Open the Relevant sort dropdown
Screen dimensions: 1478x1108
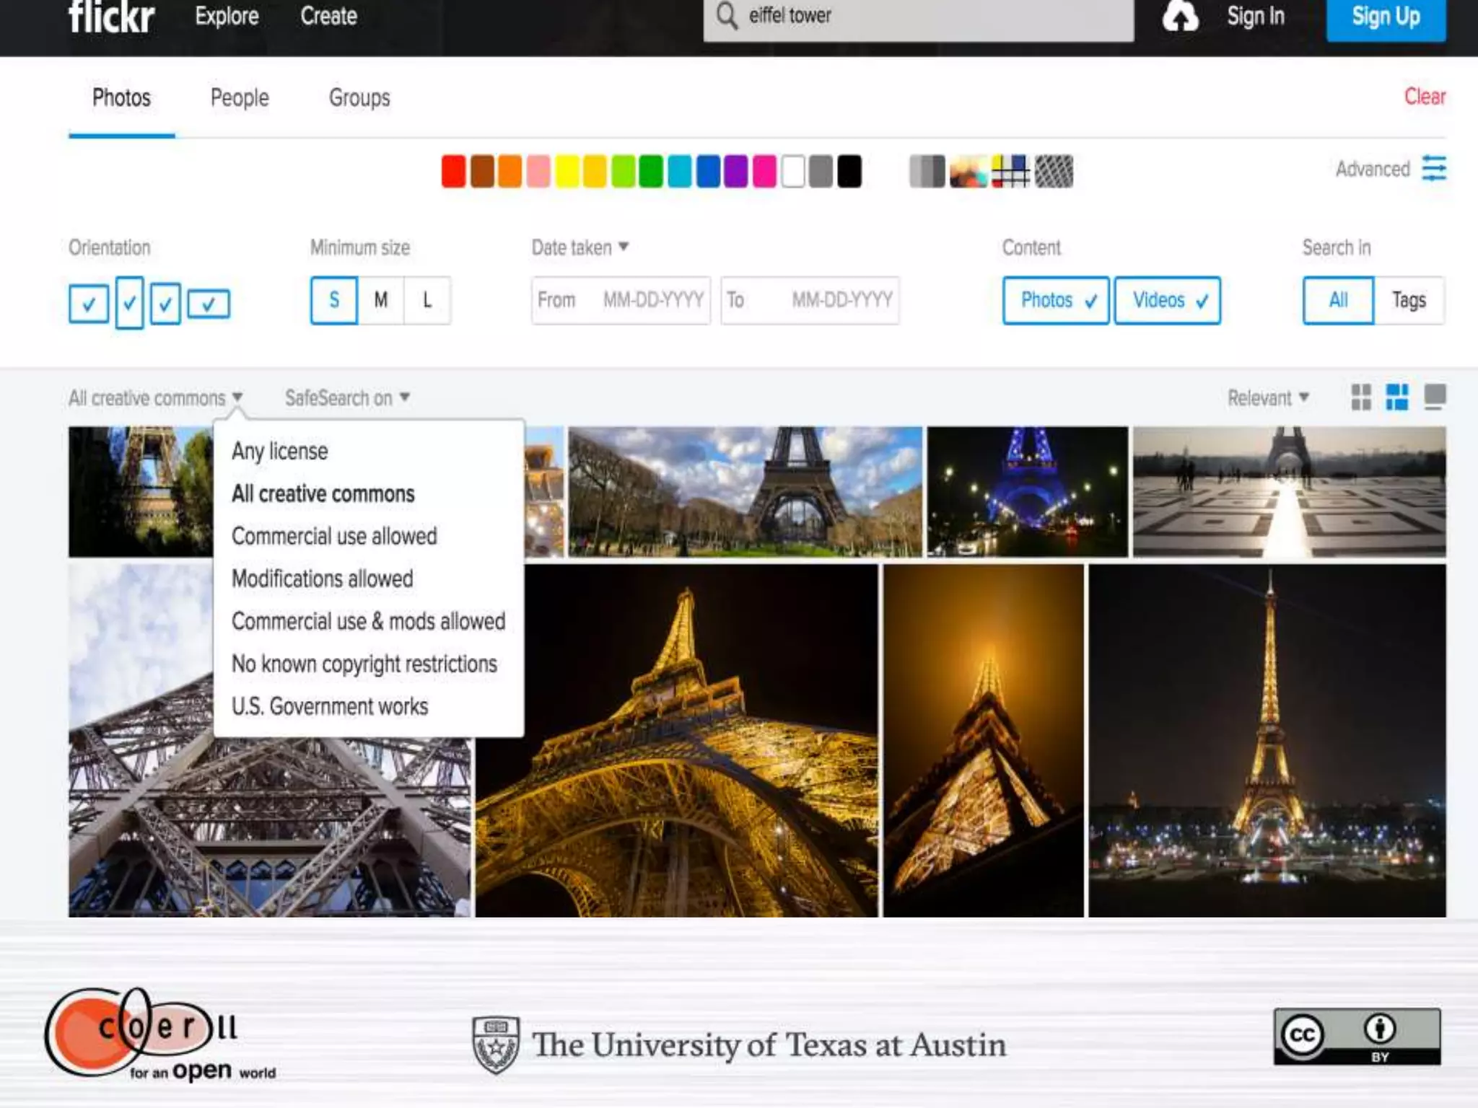[x=1268, y=397]
